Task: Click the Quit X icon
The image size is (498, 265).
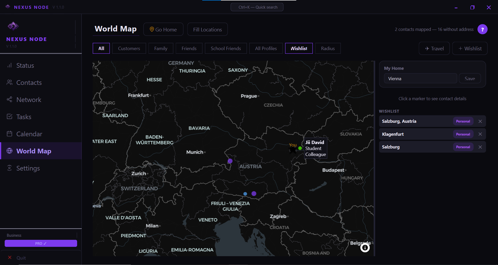Action: (x=10, y=257)
